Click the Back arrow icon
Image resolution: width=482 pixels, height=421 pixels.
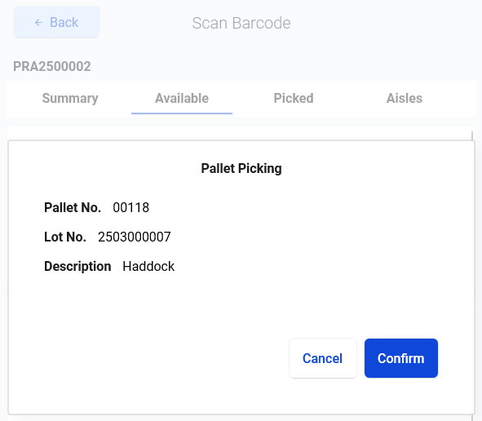(38, 23)
